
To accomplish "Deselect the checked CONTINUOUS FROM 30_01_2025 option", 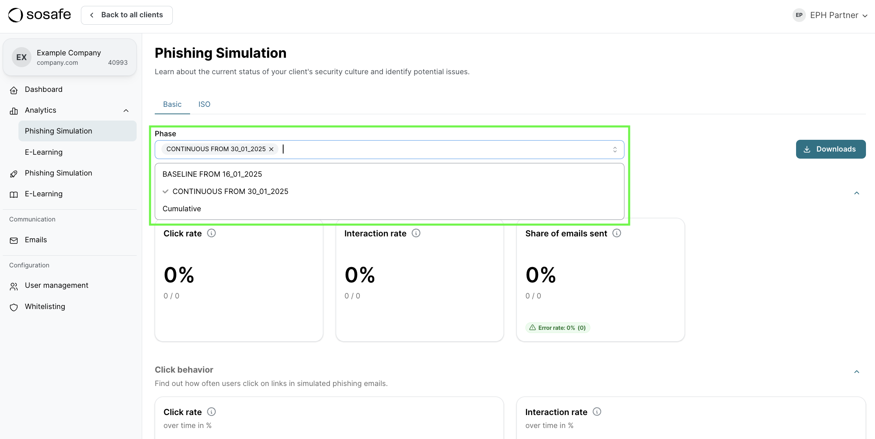I will pos(230,191).
